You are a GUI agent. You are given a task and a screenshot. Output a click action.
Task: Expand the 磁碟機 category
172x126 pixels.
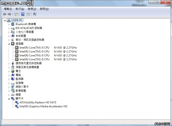point(9,83)
